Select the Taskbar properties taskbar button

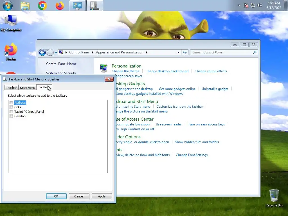(x=94, y=6)
